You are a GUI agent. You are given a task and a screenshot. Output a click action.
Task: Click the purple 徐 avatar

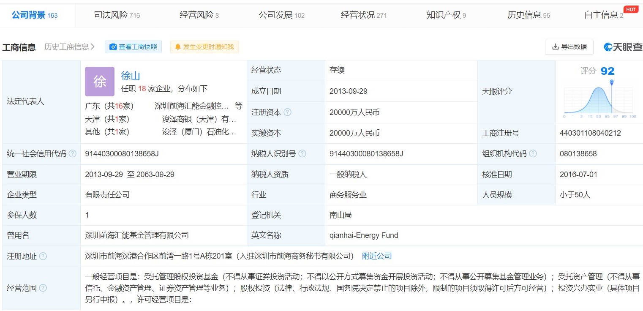click(x=100, y=82)
